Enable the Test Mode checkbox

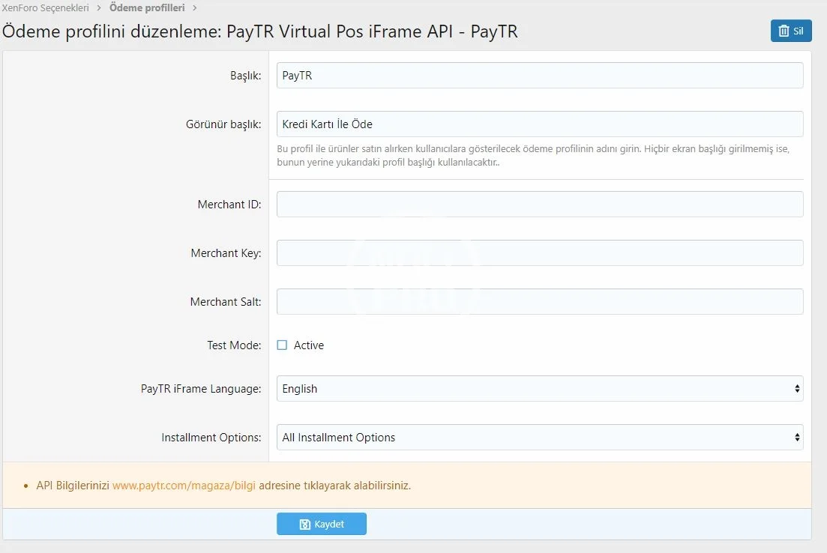point(282,345)
